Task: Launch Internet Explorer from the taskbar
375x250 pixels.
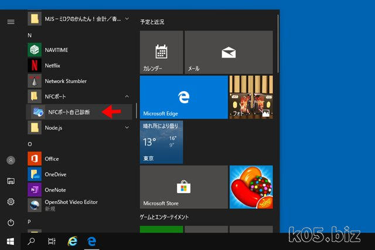Action: pyautogui.click(x=73, y=241)
